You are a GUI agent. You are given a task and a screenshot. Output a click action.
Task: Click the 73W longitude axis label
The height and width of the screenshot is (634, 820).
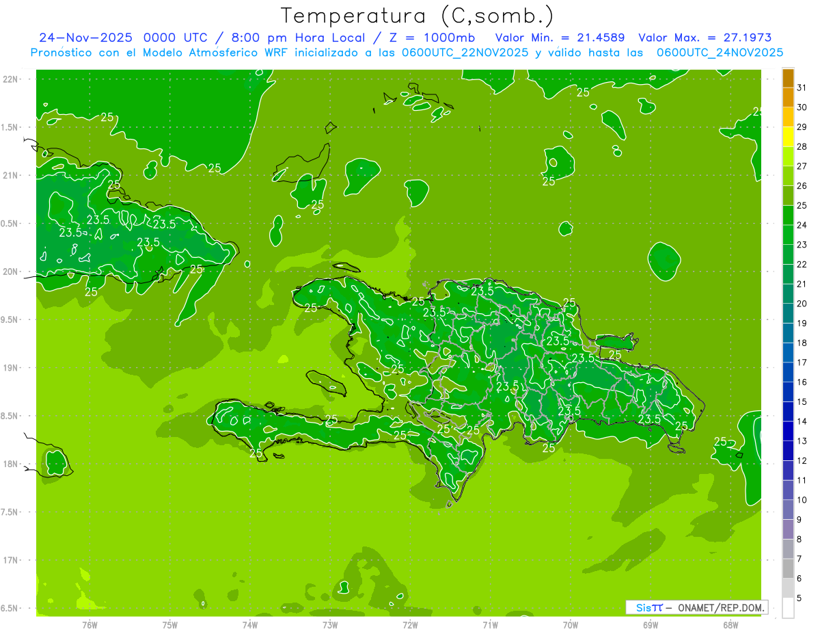tap(330, 624)
